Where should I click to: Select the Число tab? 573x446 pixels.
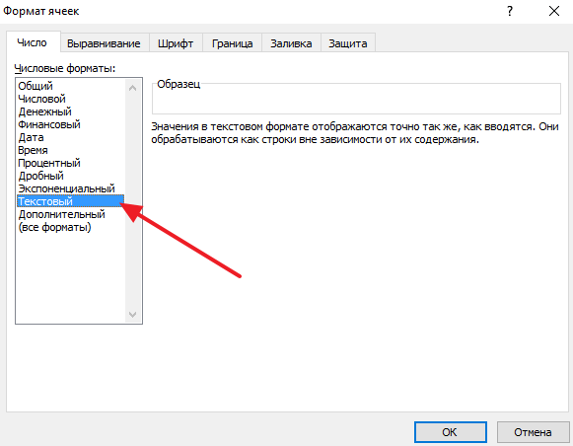33,42
